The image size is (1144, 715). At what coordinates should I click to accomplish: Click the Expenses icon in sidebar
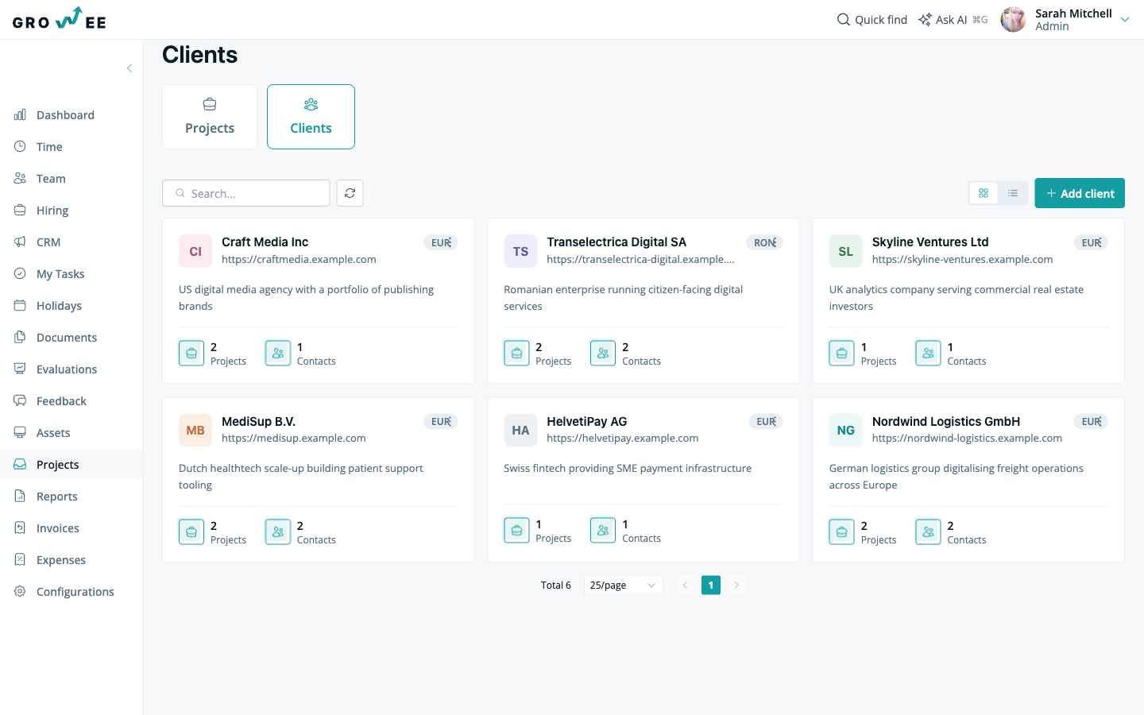pyautogui.click(x=20, y=559)
